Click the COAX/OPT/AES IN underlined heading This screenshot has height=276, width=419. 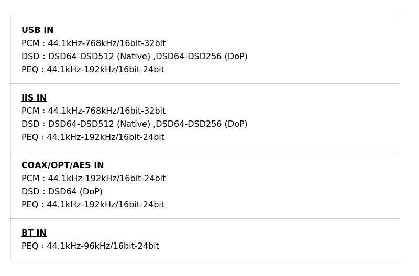pyautogui.click(x=63, y=165)
